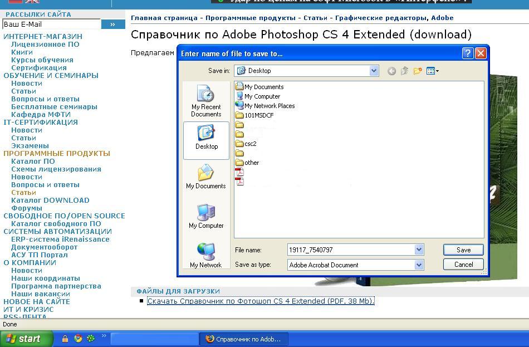Select the 101MSDCF folder

pos(254,115)
